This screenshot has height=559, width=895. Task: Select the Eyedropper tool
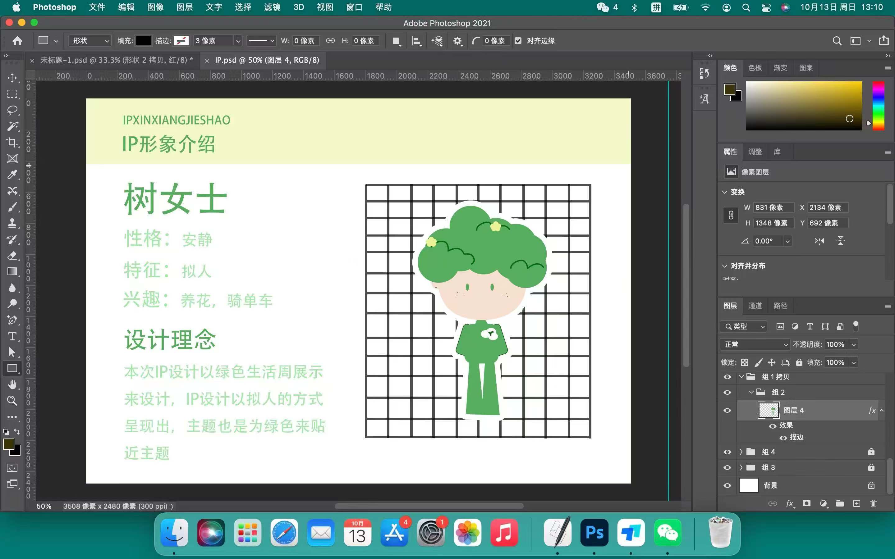tap(12, 175)
